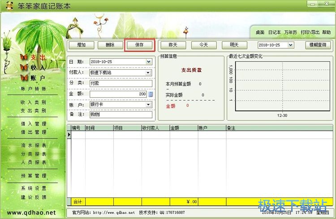Click the 备注 column header in table
The width and height of the screenshot is (336, 219).
click(x=280, y=128)
